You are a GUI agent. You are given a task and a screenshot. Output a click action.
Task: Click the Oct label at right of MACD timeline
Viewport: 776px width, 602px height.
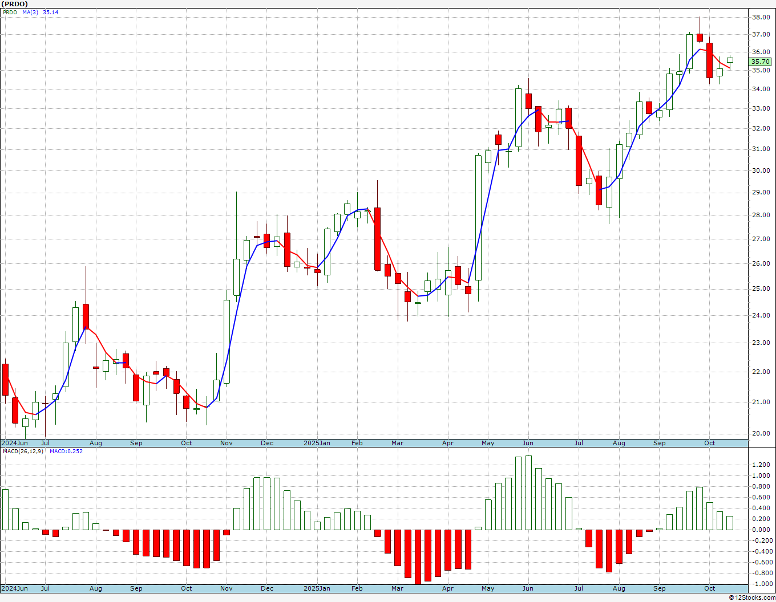coord(710,588)
